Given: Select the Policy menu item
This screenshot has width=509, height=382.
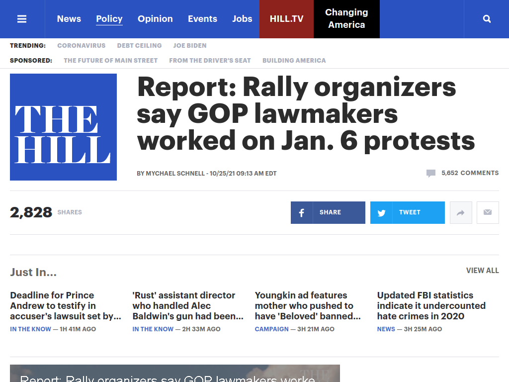Looking at the screenshot, I should [109, 19].
